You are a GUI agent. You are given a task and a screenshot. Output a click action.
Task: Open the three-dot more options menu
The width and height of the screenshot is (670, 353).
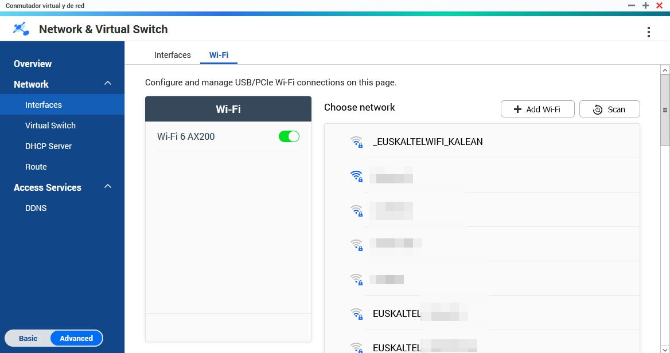click(x=648, y=32)
